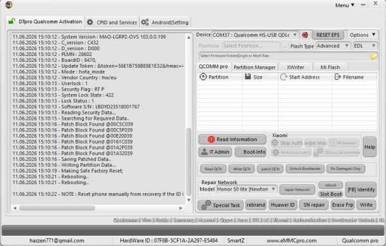Click the Write QCN button
This screenshot has width=386, height=246.
(241, 169)
